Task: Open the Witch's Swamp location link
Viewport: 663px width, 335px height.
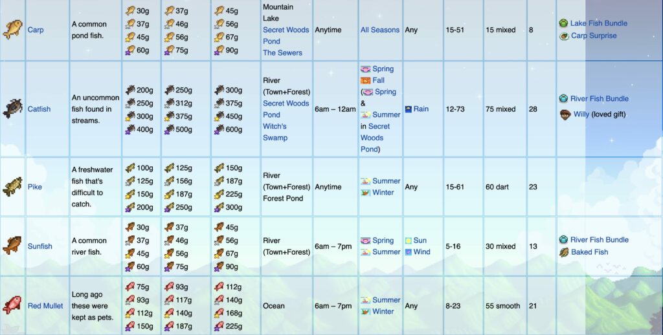Action: [275, 132]
